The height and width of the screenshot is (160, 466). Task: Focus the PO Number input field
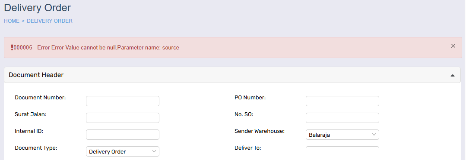click(342, 101)
